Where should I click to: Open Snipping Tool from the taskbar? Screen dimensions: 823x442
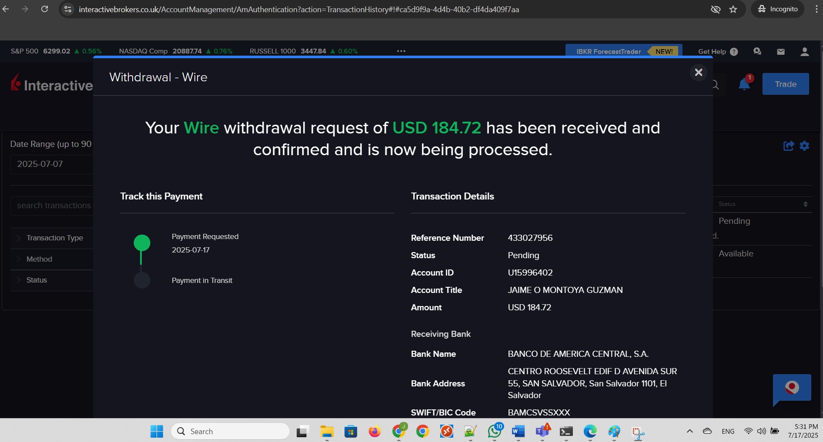pyautogui.click(x=638, y=432)
